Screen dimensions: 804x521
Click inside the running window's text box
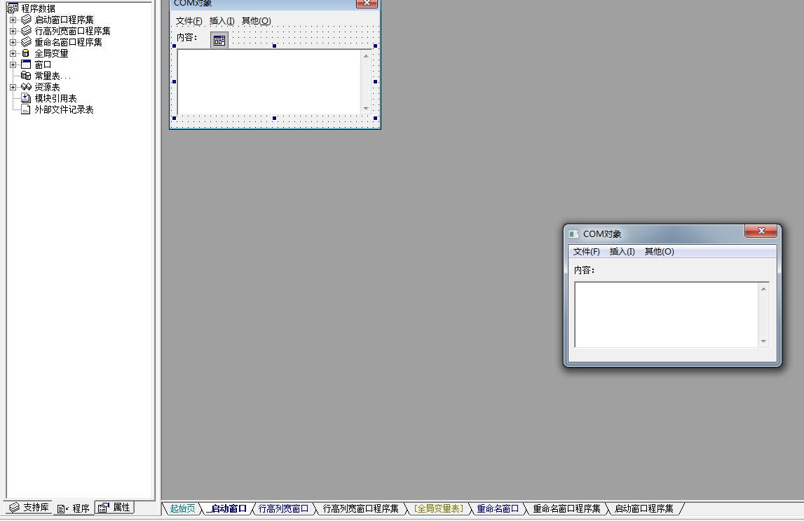(666, 314)
